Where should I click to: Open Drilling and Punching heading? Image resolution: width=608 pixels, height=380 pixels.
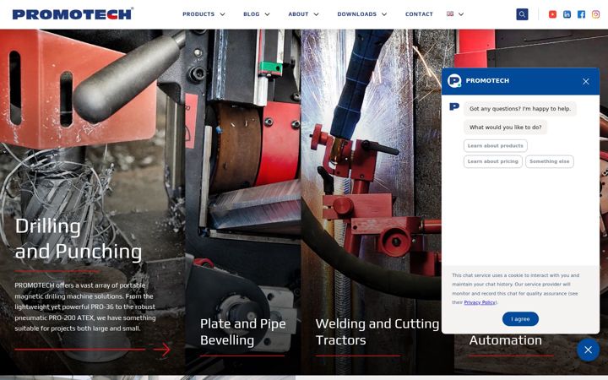click(x=79, y=239)
